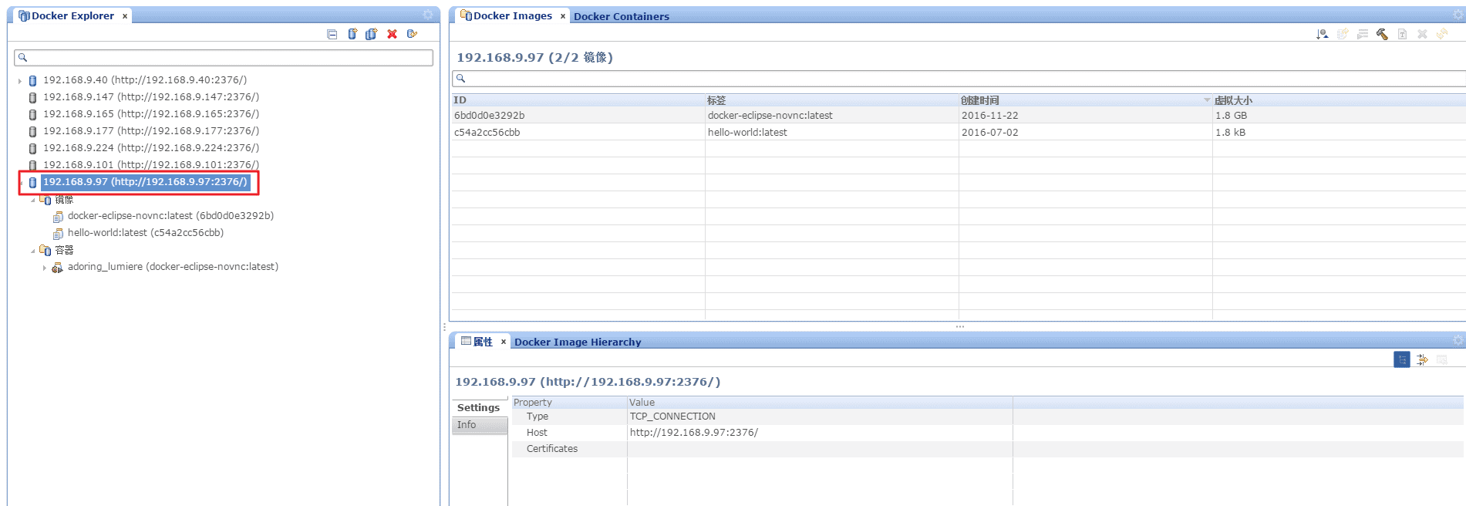Click Collapse All icon in Docker Explorer
This screenshot has height=506, width=1466.
tap(332, 34)
